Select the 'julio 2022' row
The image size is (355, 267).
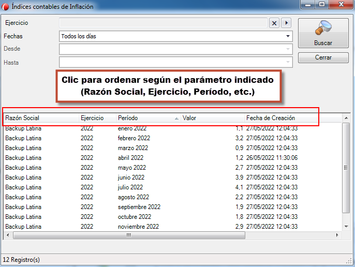pyautogui.click(x=172, y=187)
